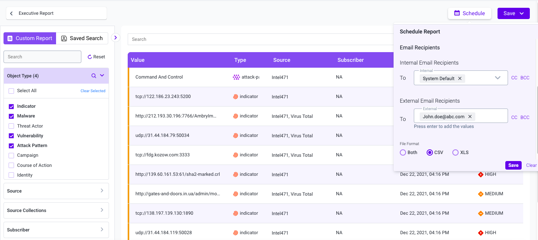
Task: Open the Internal recipients dropdown
Action: tap(498, 78)
